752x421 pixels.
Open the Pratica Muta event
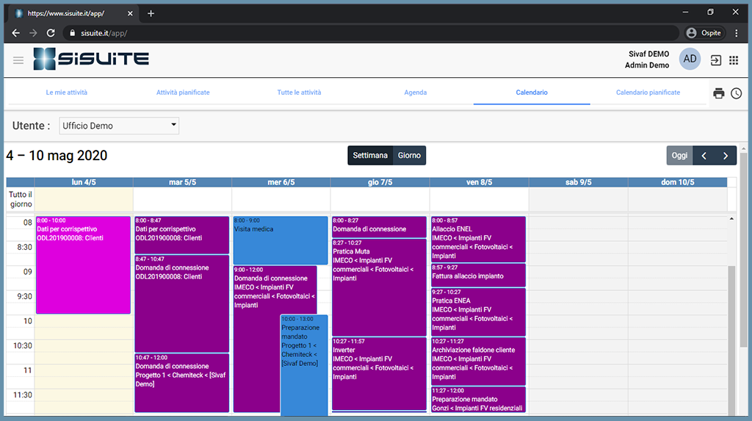379,287
